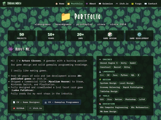Select the BSc Mathematics tag
Image resolution: width=161 pixels, height=120 pixels.
(140, 107)
